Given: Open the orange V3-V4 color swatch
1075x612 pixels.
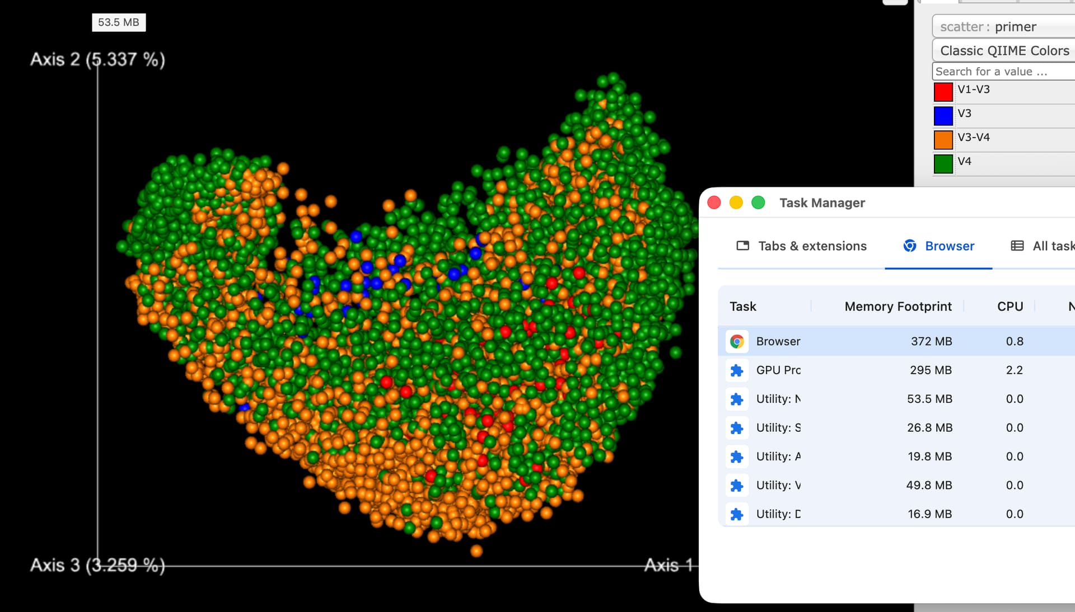Looking at the screenshot, I should click(x=943, y=140).
